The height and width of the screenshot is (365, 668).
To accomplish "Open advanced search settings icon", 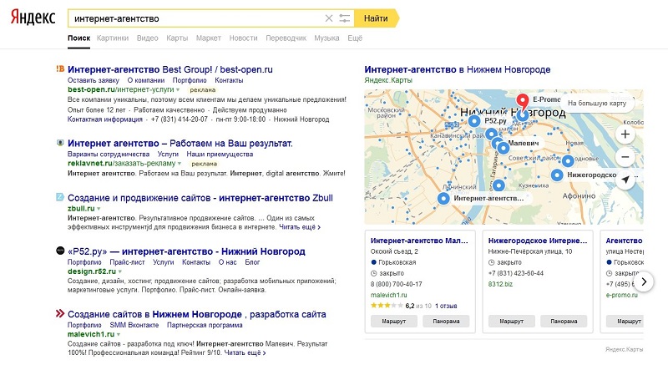I will coord(344,18).
